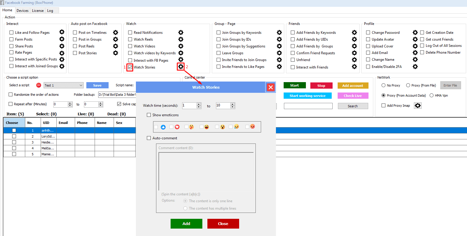Check Randomize the order of actions
Screen dimensions: 467x236
(11, 95)
